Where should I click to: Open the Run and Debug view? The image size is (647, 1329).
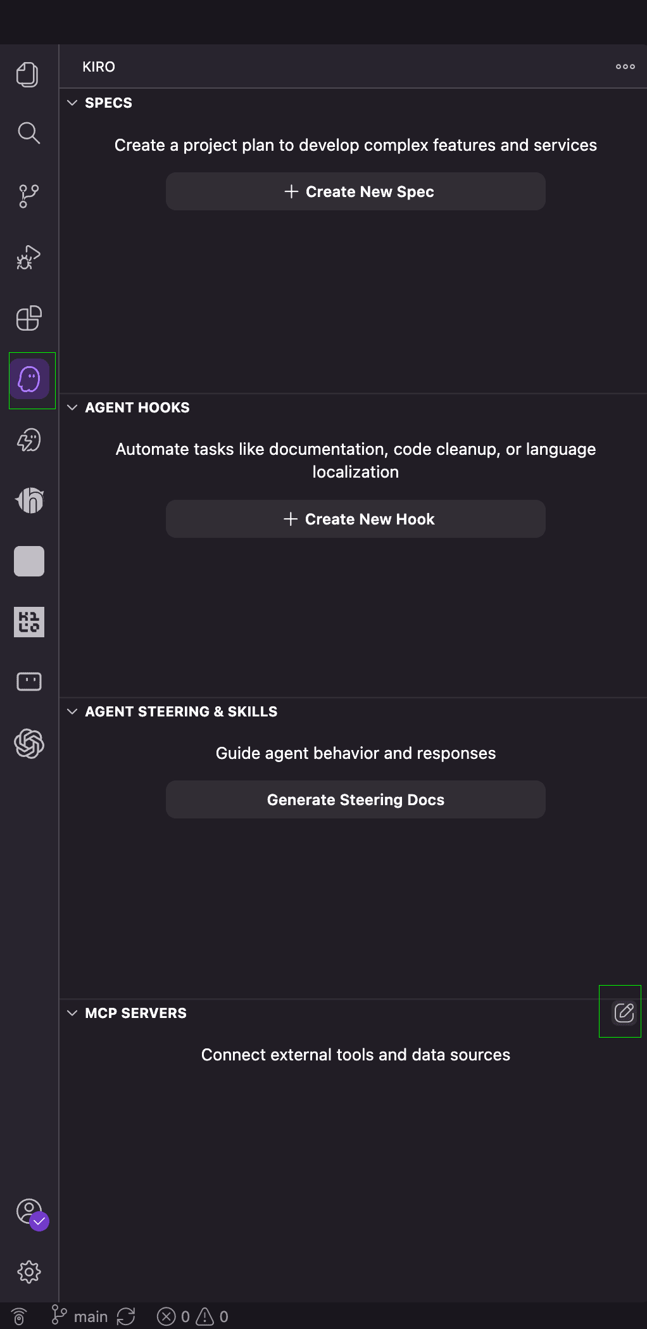(x=28, y=257)
